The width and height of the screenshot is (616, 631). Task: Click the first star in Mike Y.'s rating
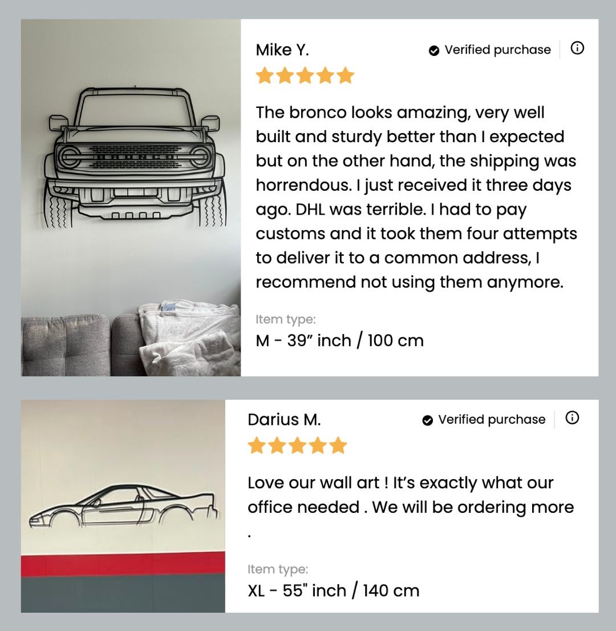pos(265,75)
